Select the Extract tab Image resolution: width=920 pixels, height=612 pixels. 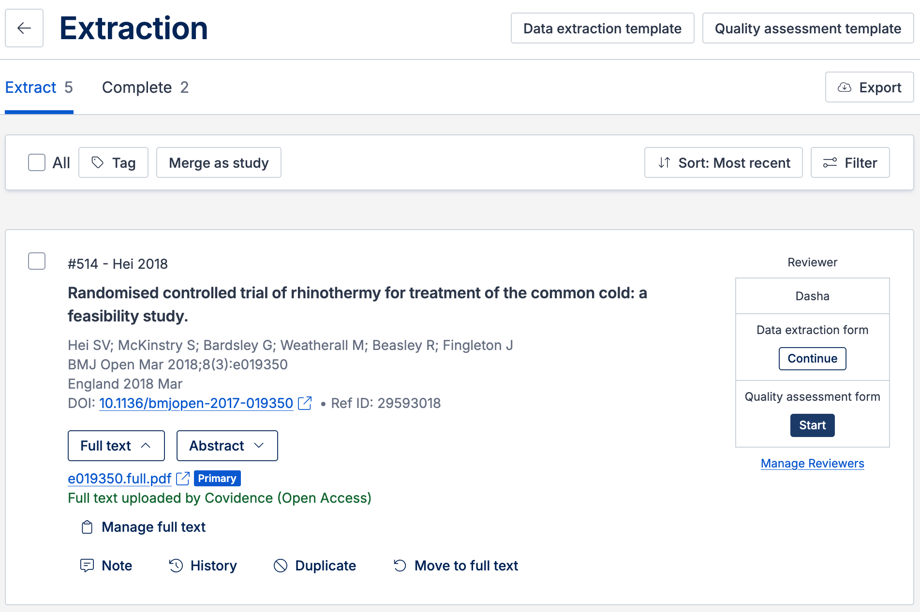tap(39, 87)
